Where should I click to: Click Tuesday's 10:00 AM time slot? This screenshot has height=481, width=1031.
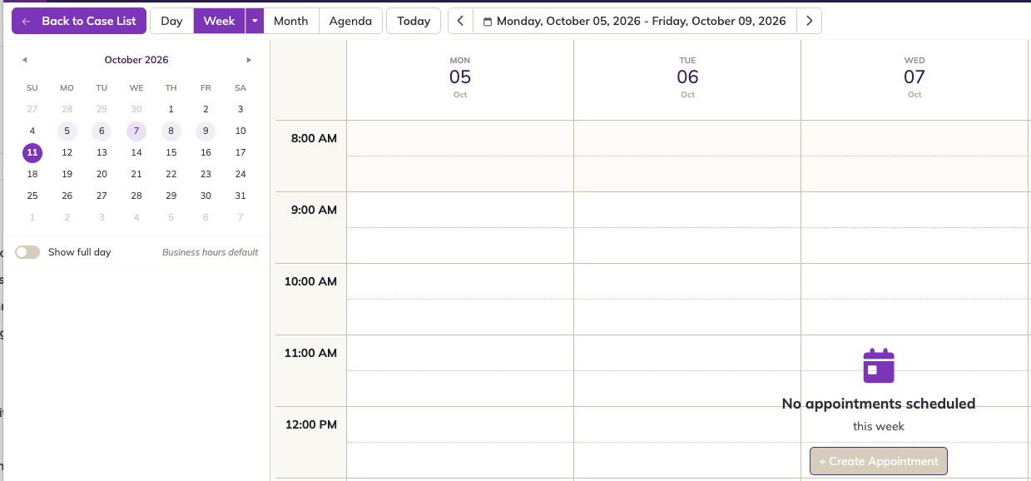[x=687, y=281]
